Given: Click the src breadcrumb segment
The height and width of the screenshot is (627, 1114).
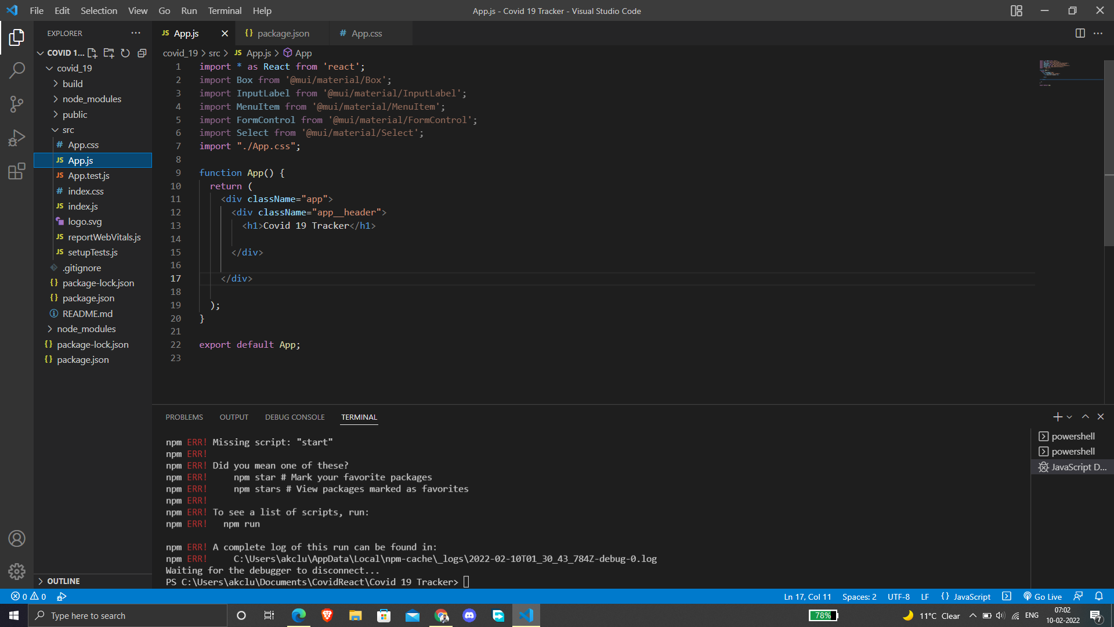Looking at the screenshot, I should 214,53.
